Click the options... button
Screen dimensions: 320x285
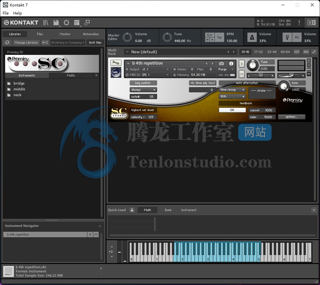(291, 117)
